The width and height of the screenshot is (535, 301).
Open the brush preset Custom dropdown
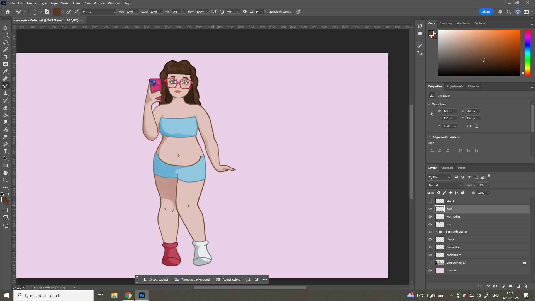(99, 12)
